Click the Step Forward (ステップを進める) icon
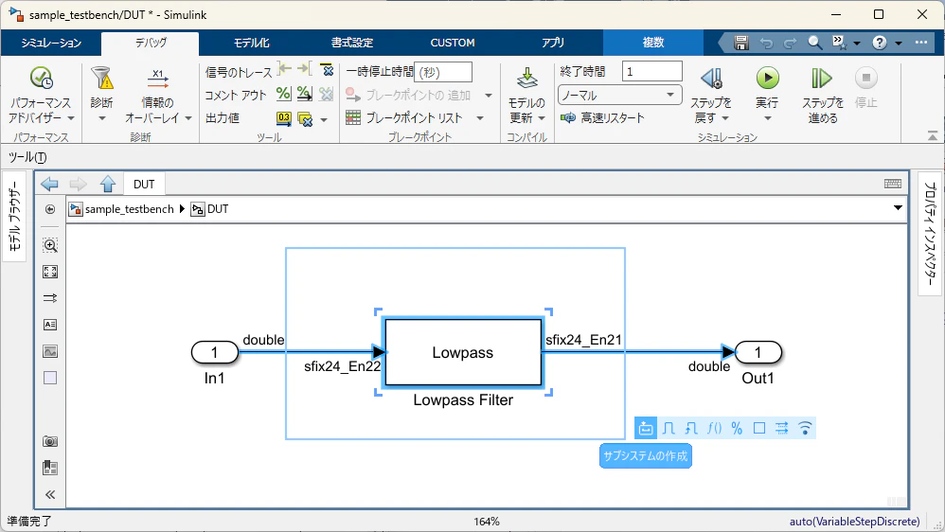The width and height of the screenshot is (945, 532). click(822, 79)
